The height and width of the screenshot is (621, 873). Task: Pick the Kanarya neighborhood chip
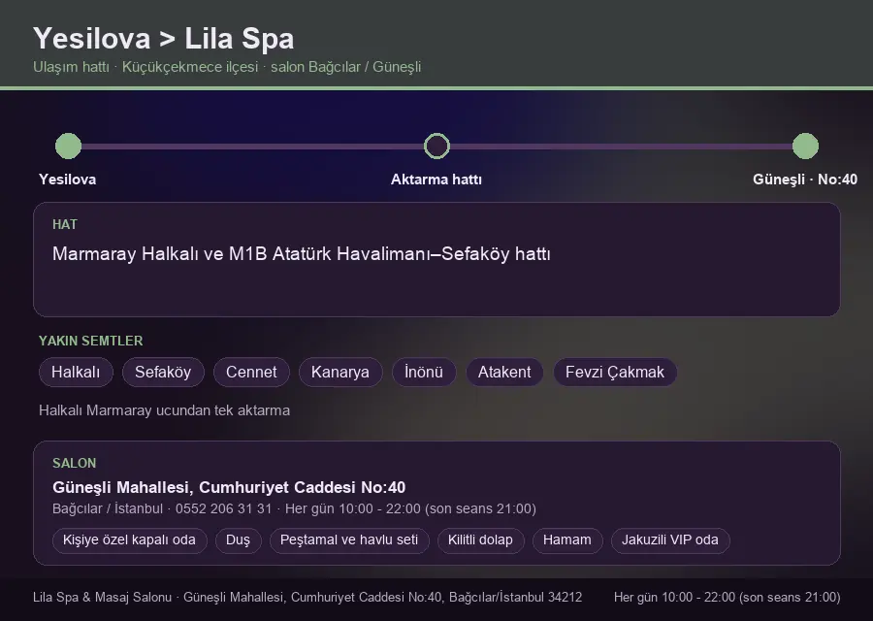pyautogui.click(x=340, y=372)
